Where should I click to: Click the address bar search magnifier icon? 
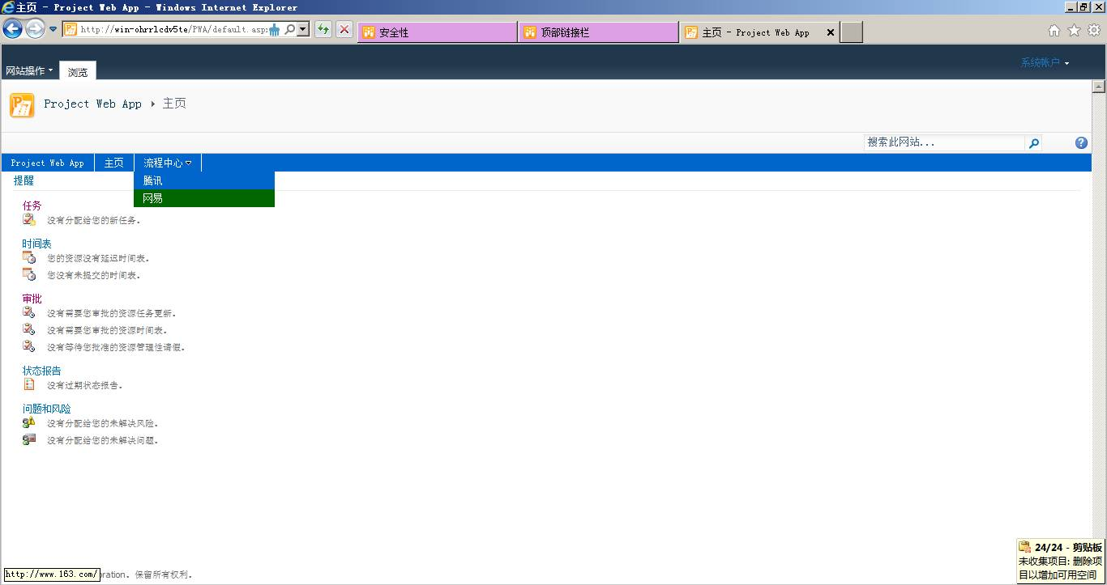289,30
